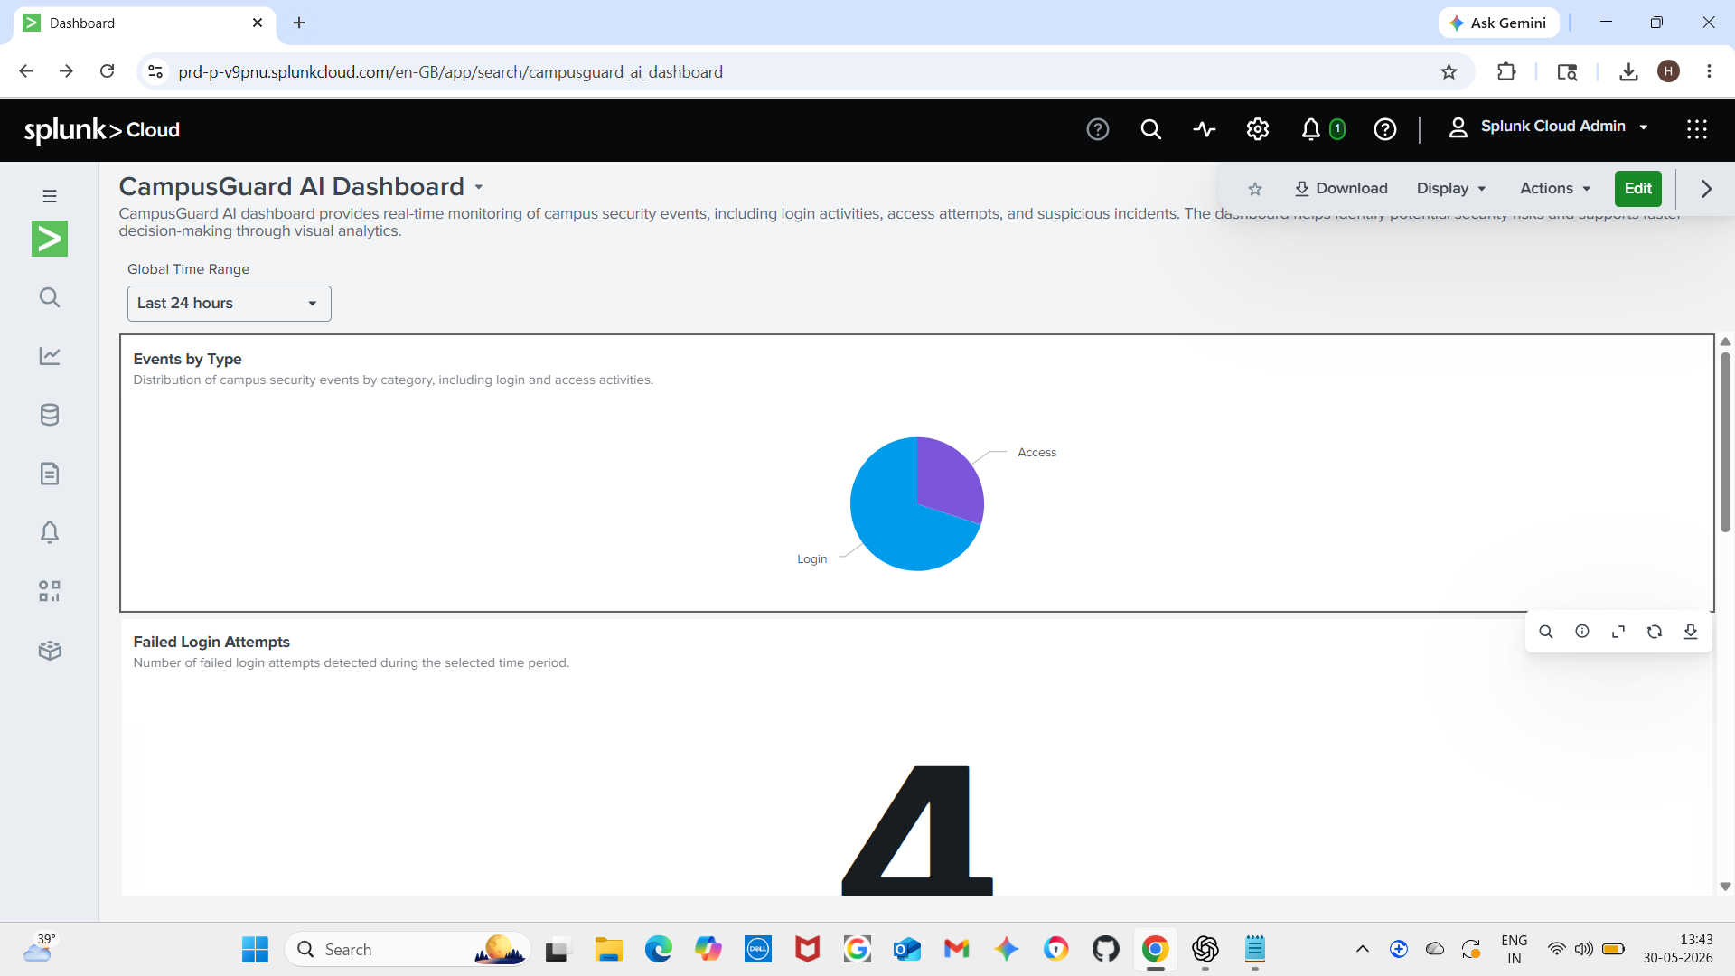Open the Splunk global search magnifier
This screenshot has width=1735, height=976.
(1151, 129)
